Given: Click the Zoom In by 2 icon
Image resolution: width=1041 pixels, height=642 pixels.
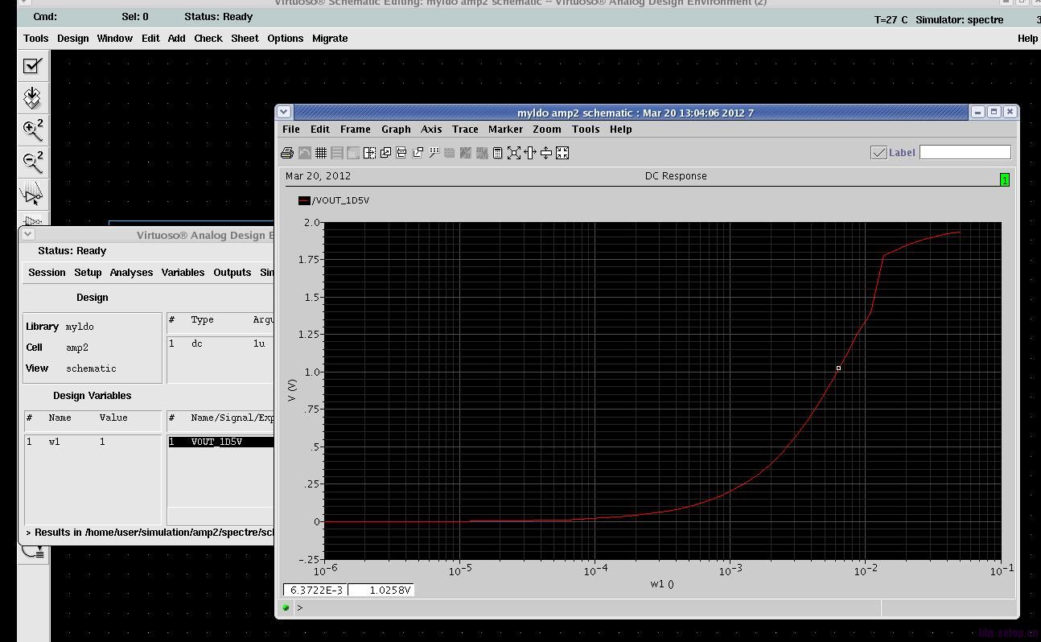Looking at the screenshot, I should [x=32, y=130].
